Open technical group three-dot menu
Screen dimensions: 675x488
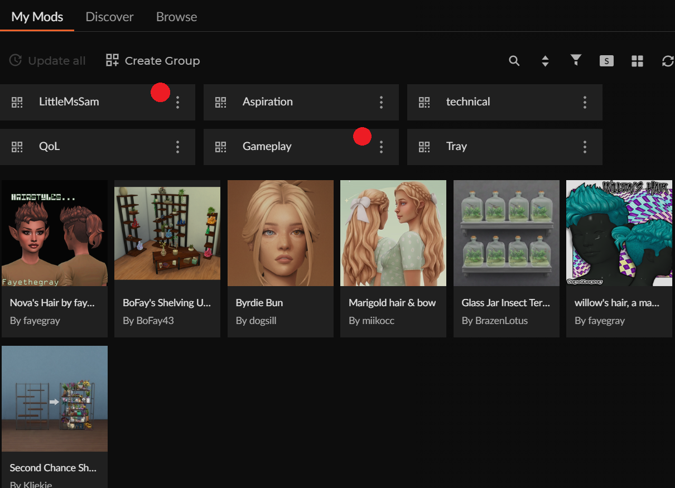click(585, 102)
